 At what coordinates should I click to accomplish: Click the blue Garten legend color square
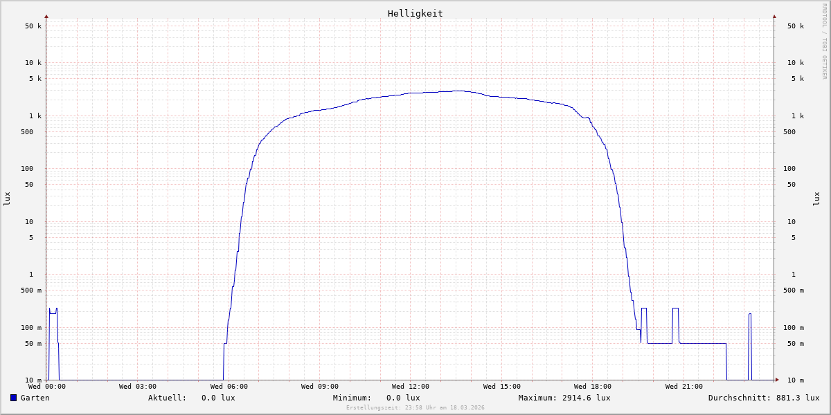click(13, 398)
